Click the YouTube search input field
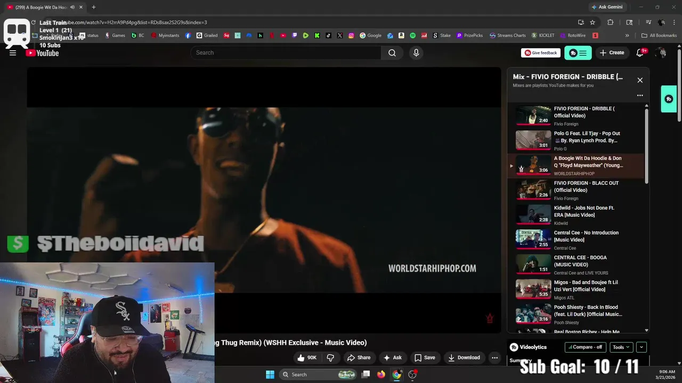The image size is (682, 383). 286,53
